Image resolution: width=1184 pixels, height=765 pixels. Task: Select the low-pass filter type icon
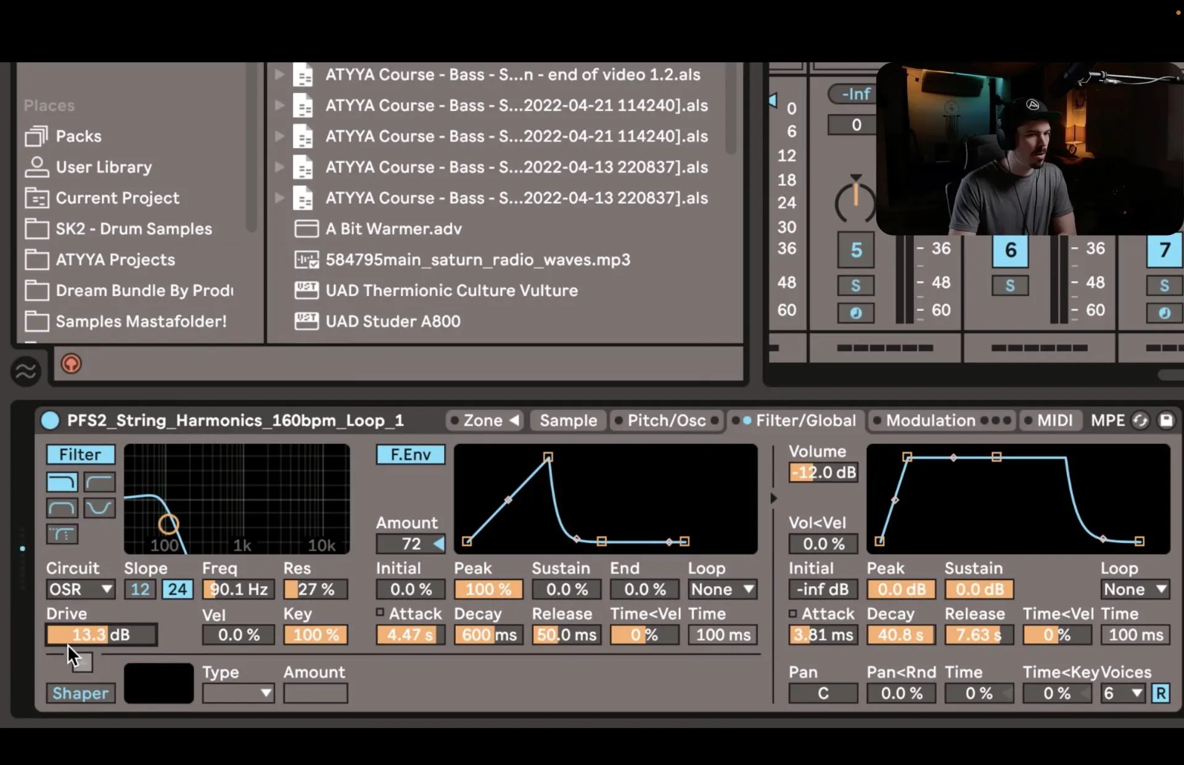(62, 482)
